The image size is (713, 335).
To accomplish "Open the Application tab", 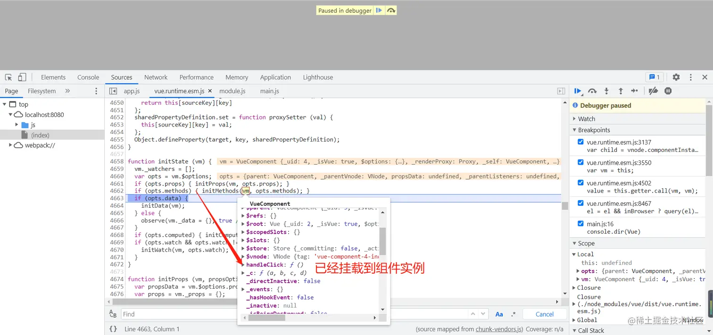I will click(275, 77).
